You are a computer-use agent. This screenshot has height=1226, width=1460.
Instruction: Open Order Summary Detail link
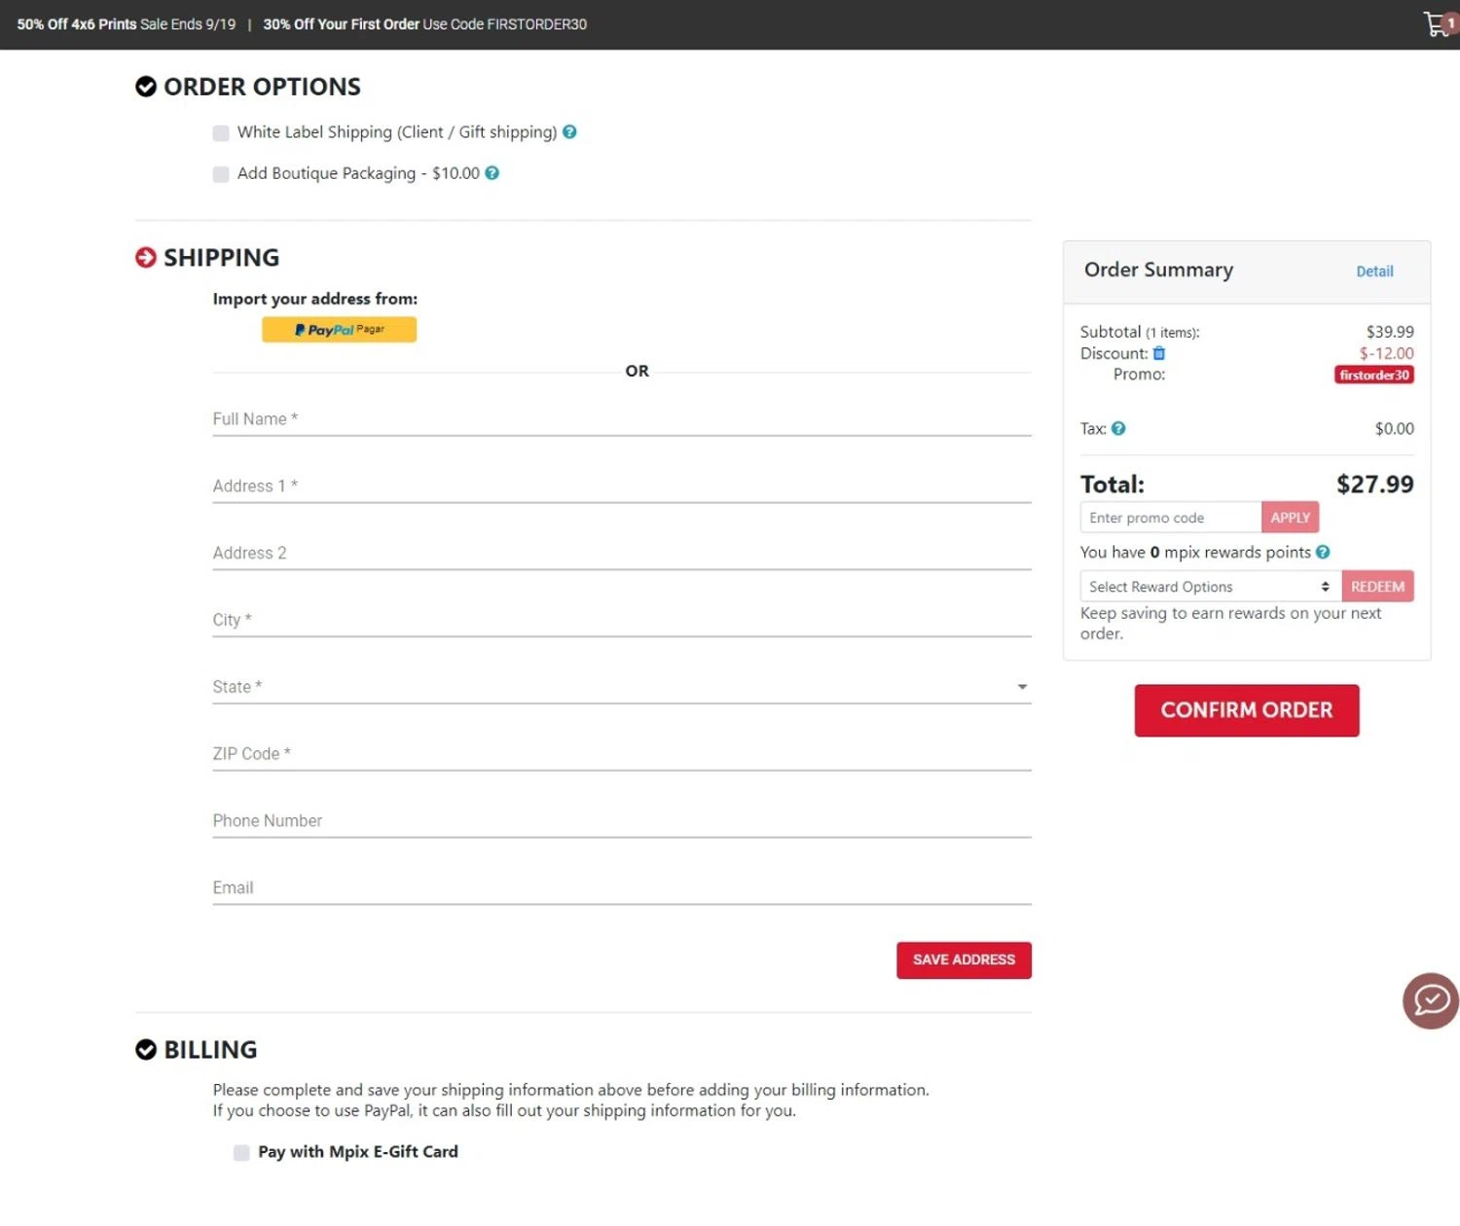1374,271
